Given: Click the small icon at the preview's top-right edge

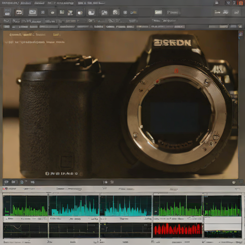Looking at the screenshot, I should pos(241,34).
